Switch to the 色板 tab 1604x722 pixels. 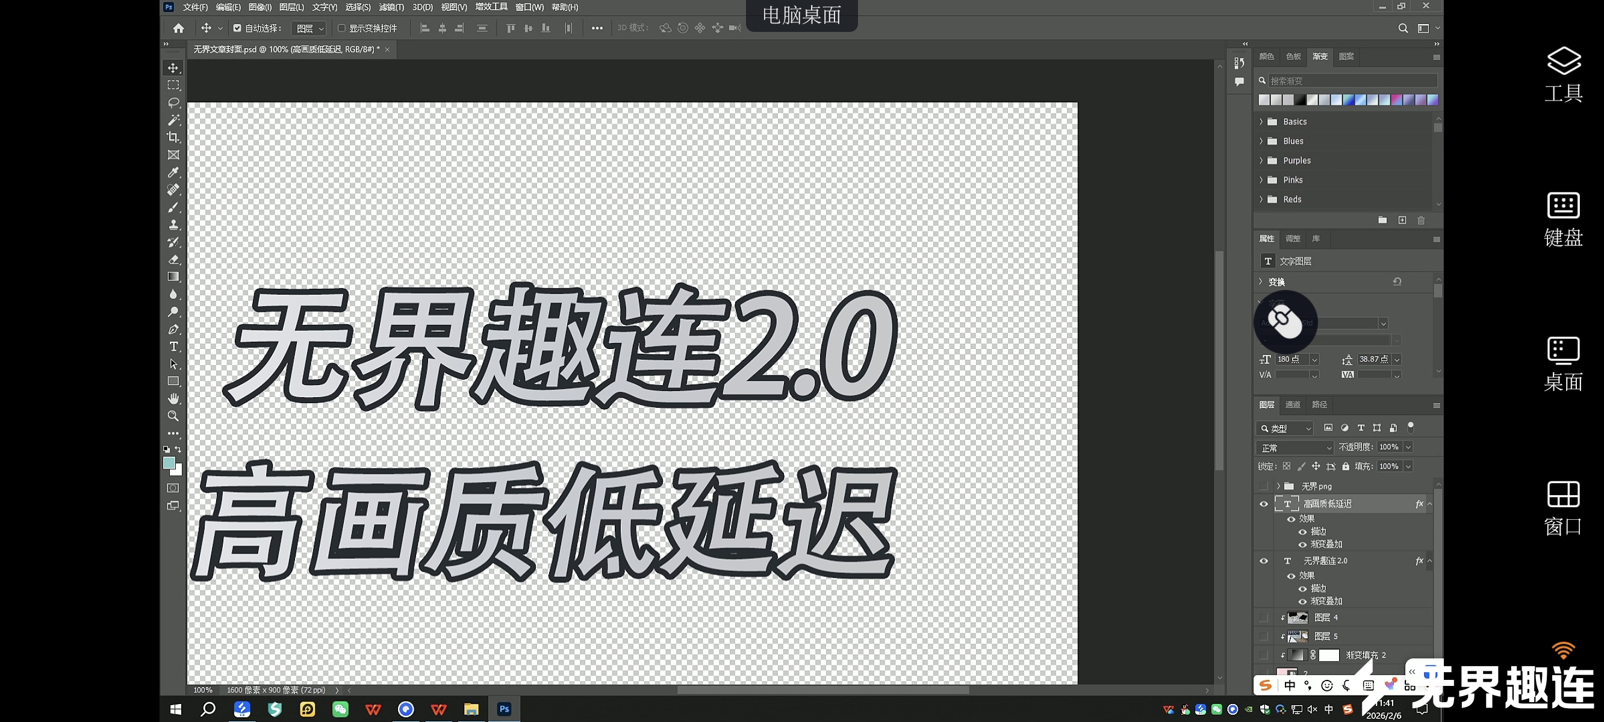1293,57
